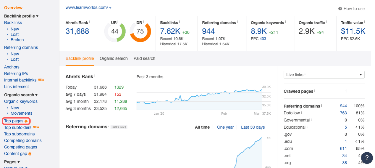The height and width of the screenshot is (168, 375).
Task: Collapse the Organic search sidebar section
Action: pyautogui.click(x=36, y=95)
